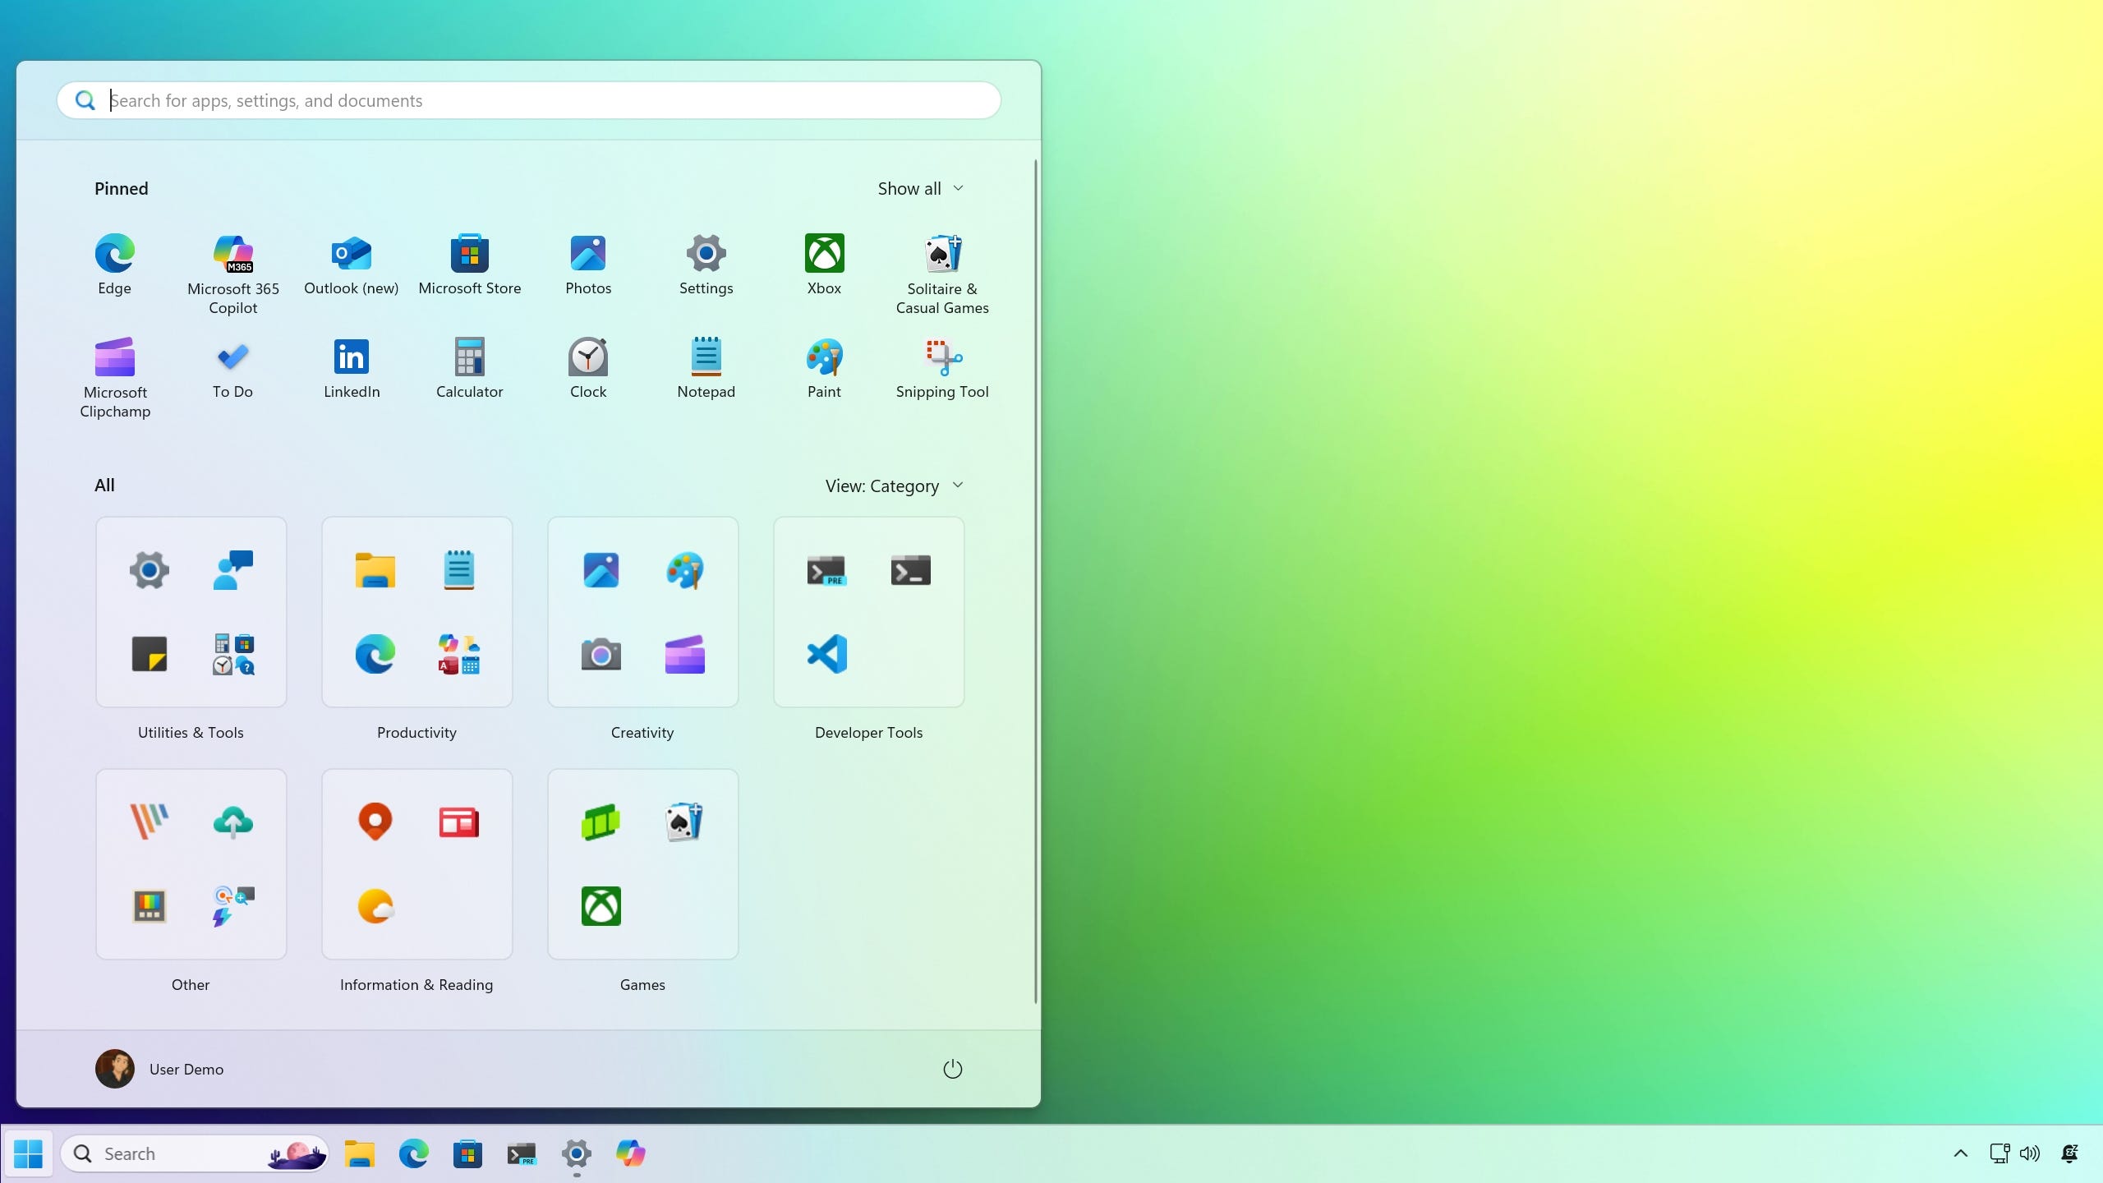This screenshot has height=1183, width=2103.
Task: Open LinkedIn pinned app
Action: [351, 358]
